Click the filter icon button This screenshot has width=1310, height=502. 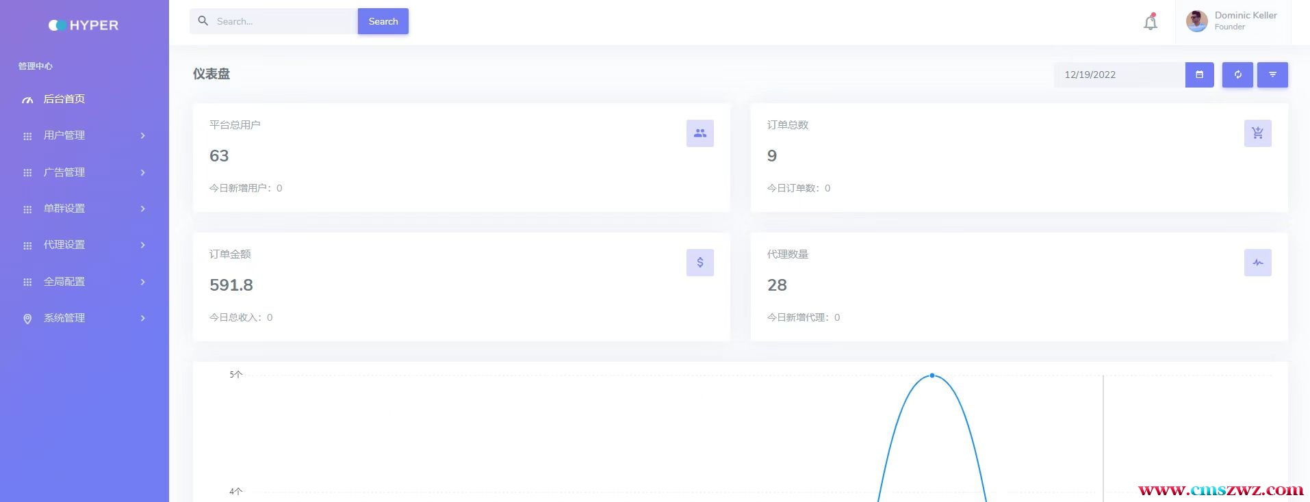(1272, 75)
